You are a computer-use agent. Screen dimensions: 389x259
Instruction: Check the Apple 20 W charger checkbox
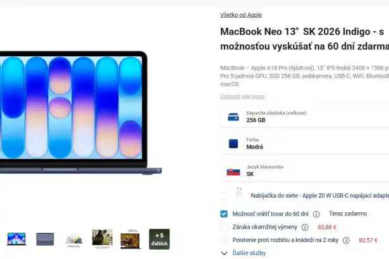pyautogui.click(x=224, y=196)
